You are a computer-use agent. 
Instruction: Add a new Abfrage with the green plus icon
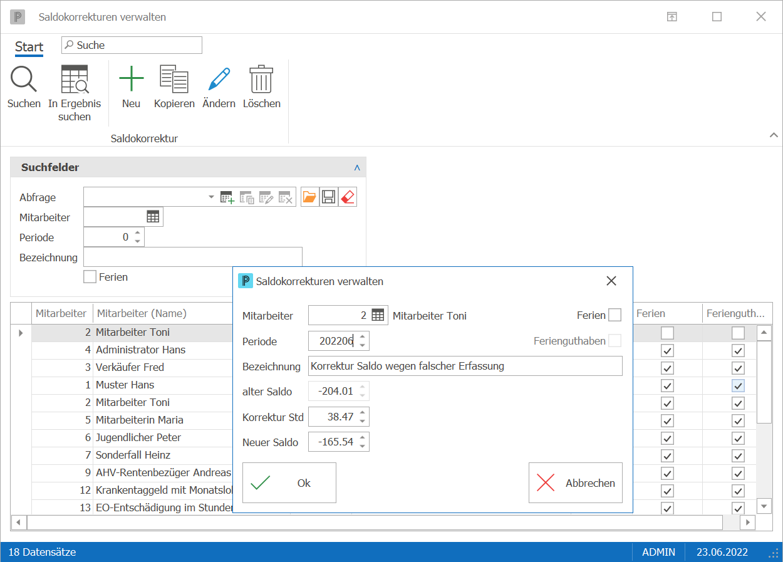pos(227,197)
